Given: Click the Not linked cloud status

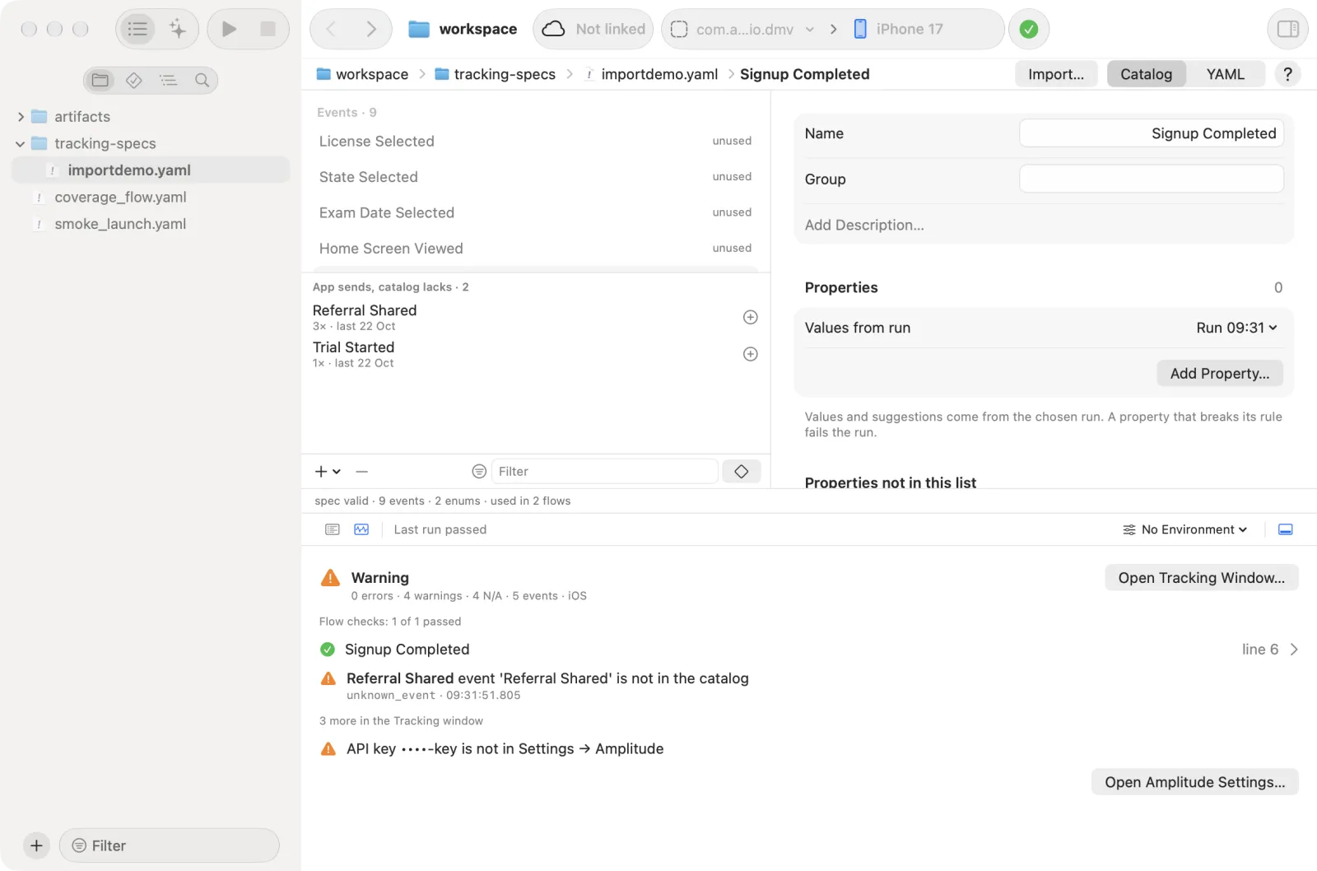Looking at the screenshot, I should [593, 29].
